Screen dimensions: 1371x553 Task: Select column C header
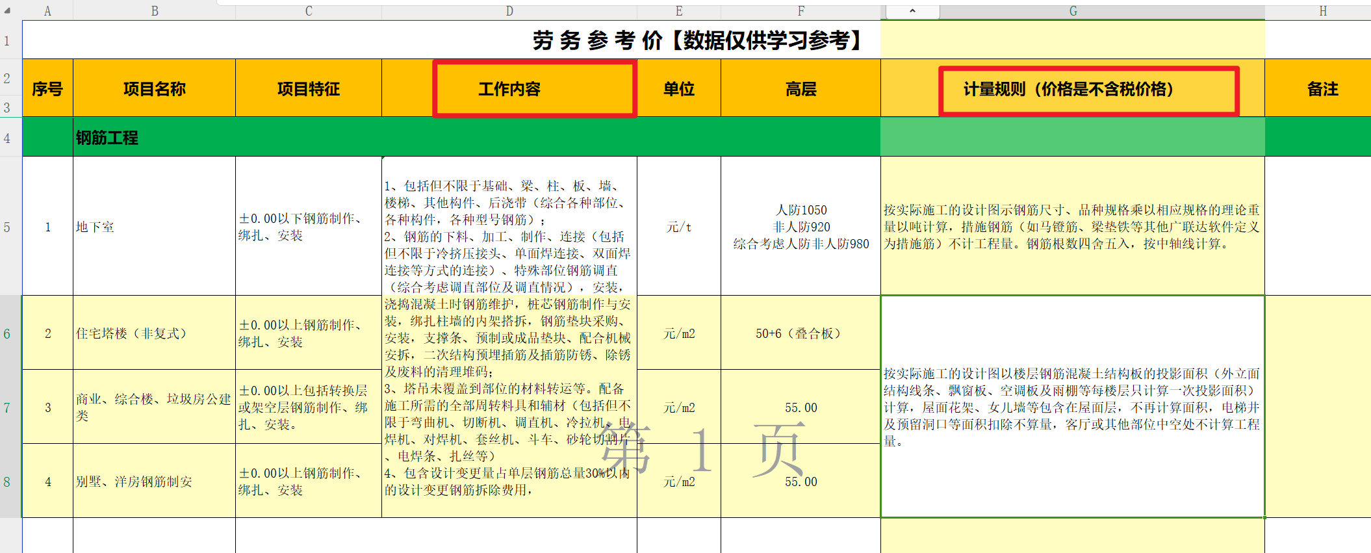click(309, 11)
